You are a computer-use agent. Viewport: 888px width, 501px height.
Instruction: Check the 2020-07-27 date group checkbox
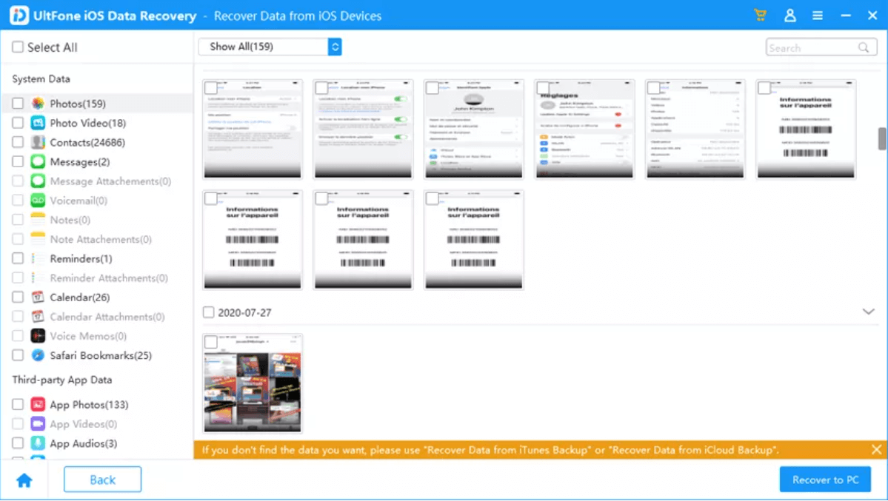click(x=208, y=312)
